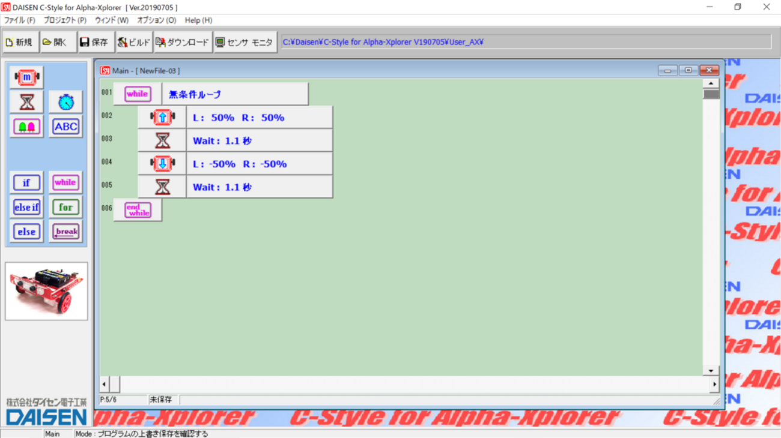781x438 pixels.
Task: Click the P:5/6 position status text
Action: tap(109, 400)
